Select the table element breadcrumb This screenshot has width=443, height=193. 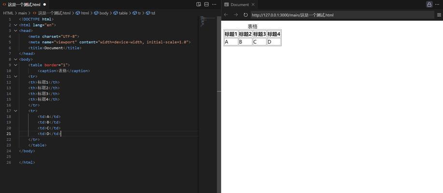click(x=121, y=13)
